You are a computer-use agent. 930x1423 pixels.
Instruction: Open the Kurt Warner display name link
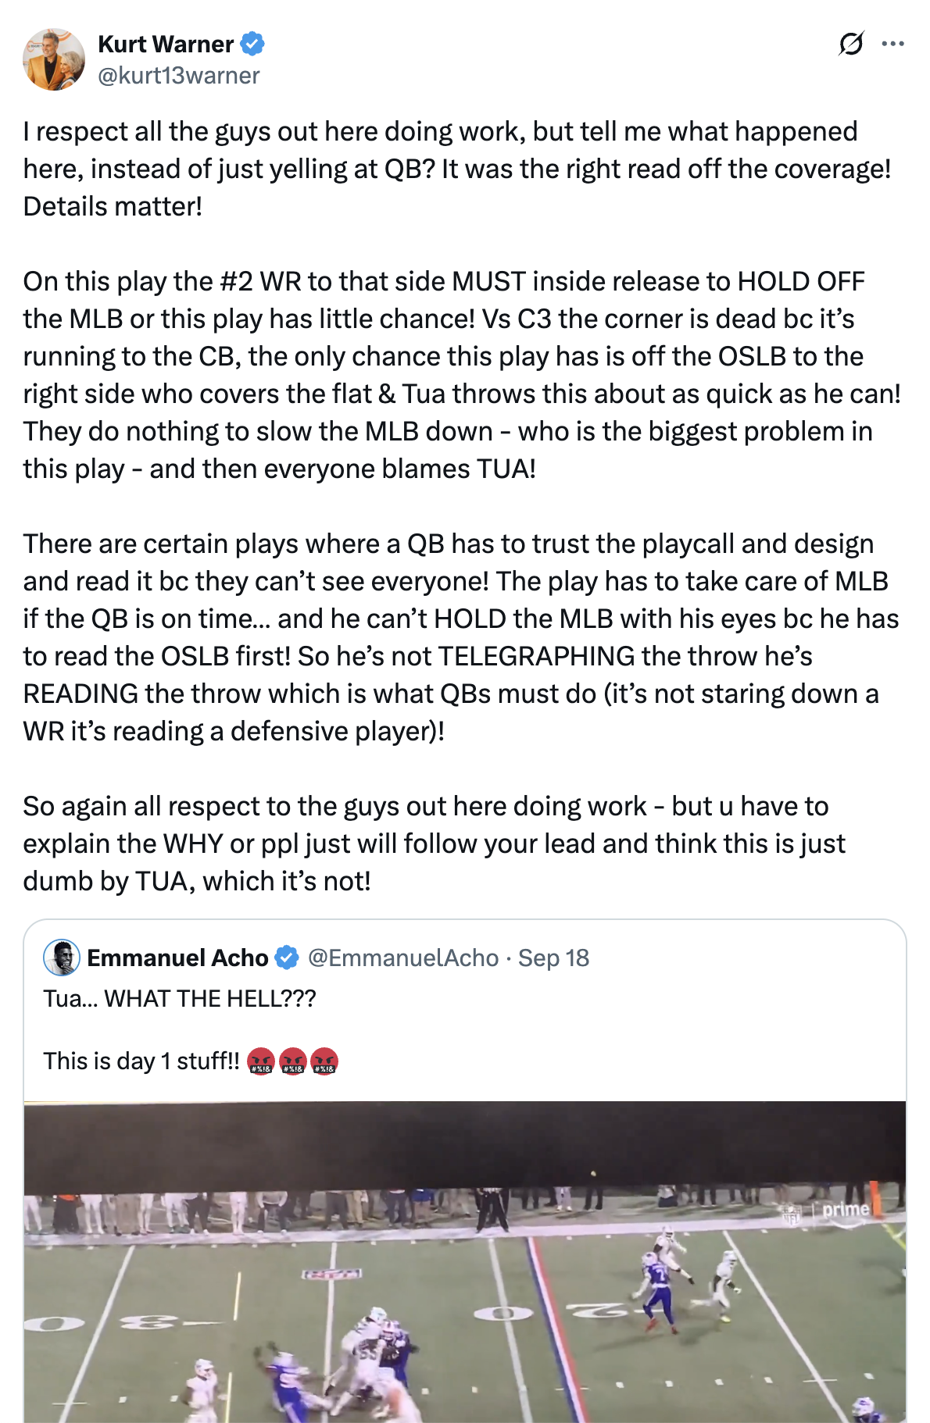click(x=166, y=44)
